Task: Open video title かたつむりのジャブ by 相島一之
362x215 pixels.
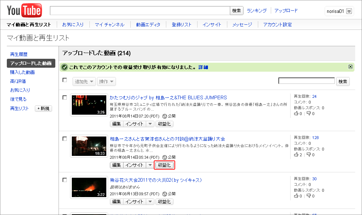Action: [x=168, y=98]
